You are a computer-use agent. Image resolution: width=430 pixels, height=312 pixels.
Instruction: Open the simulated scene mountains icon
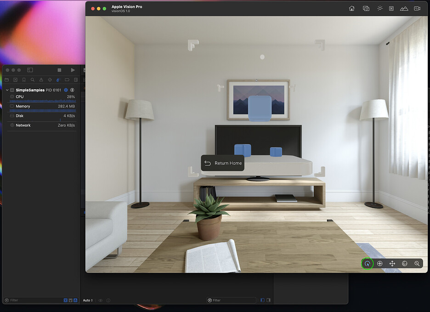[404, 9]
